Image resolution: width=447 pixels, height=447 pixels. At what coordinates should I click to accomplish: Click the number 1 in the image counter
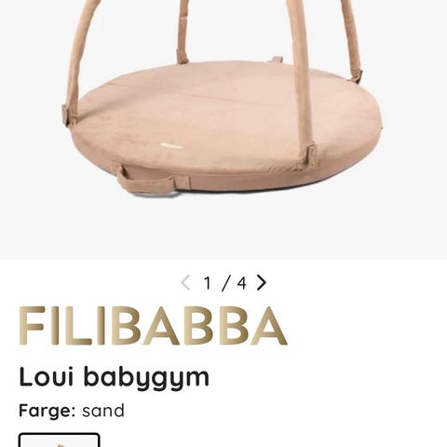pyautogui.click(x=208, y=283)
